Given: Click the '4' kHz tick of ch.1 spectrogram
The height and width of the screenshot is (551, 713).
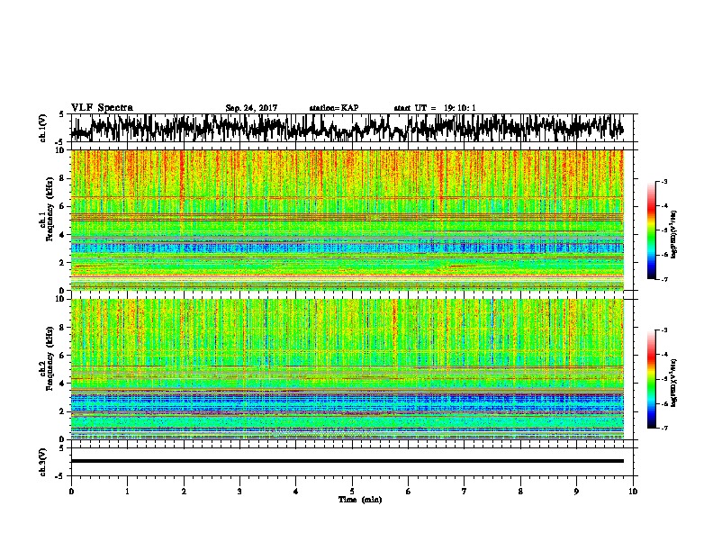Looking at the screenshot, I should tap(63, 235).
